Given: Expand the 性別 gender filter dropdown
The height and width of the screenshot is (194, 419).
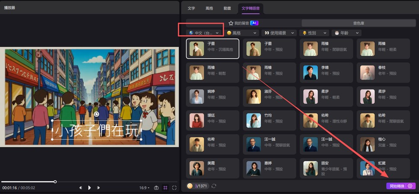Looking at the screenshot, I should point(314,33).
